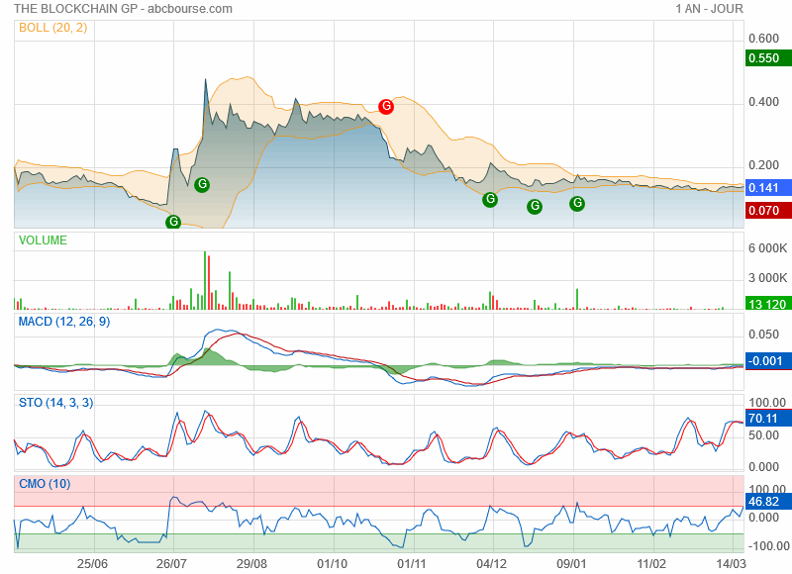Click the 09/01 date label
The width and height of the screenshot is (792, 574).
(x=571, y=564)
